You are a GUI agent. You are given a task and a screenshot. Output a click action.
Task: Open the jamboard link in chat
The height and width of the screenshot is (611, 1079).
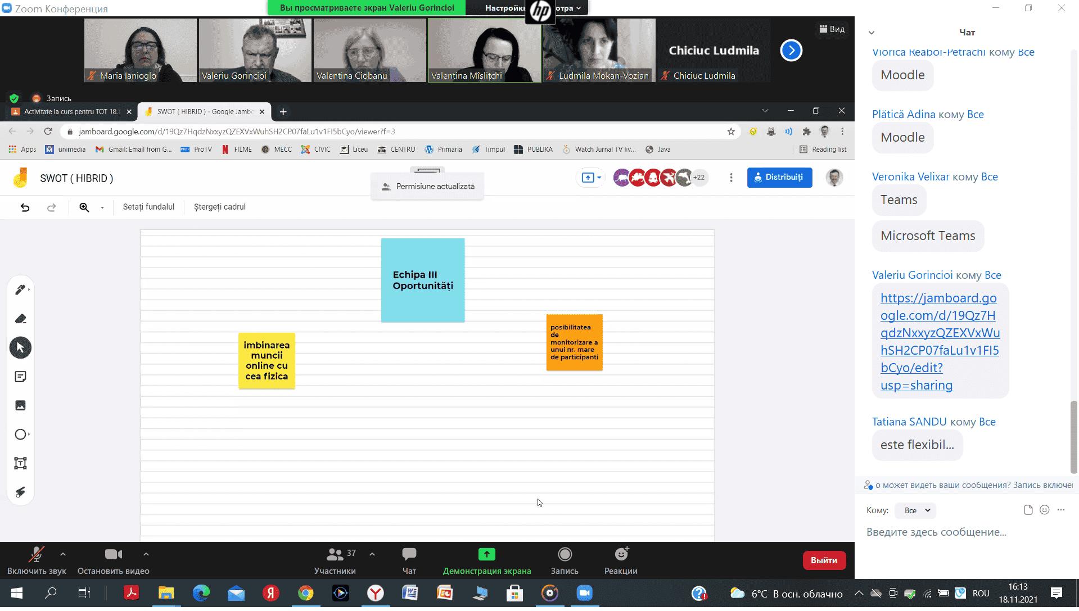pos(940,342)
